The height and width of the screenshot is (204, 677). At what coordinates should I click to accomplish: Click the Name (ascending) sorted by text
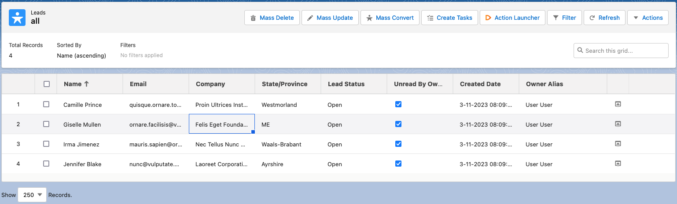[x=81, y=55]
